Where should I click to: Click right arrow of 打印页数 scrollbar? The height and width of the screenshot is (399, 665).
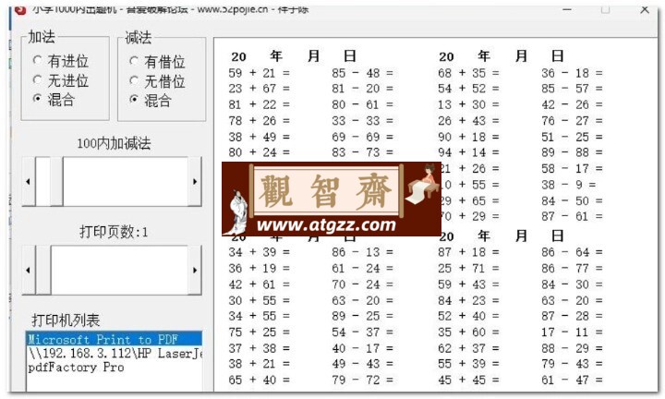195,270
